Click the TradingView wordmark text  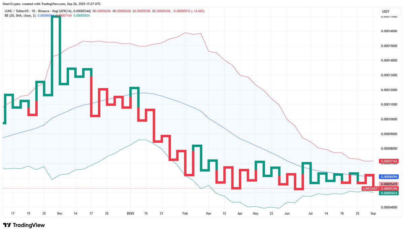(29, 225)
